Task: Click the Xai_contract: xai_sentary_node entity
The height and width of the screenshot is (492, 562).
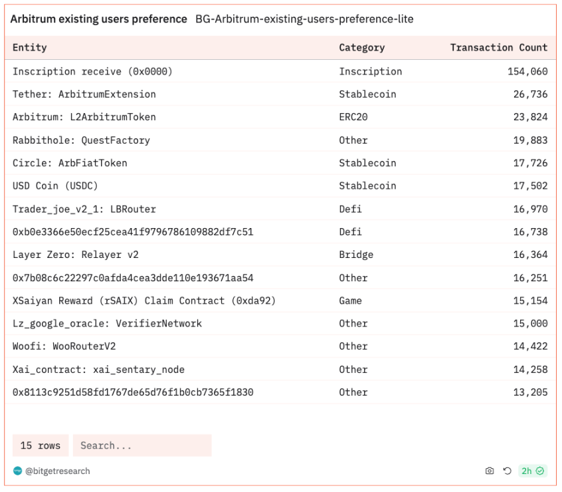Action: (x=98, y=369)
